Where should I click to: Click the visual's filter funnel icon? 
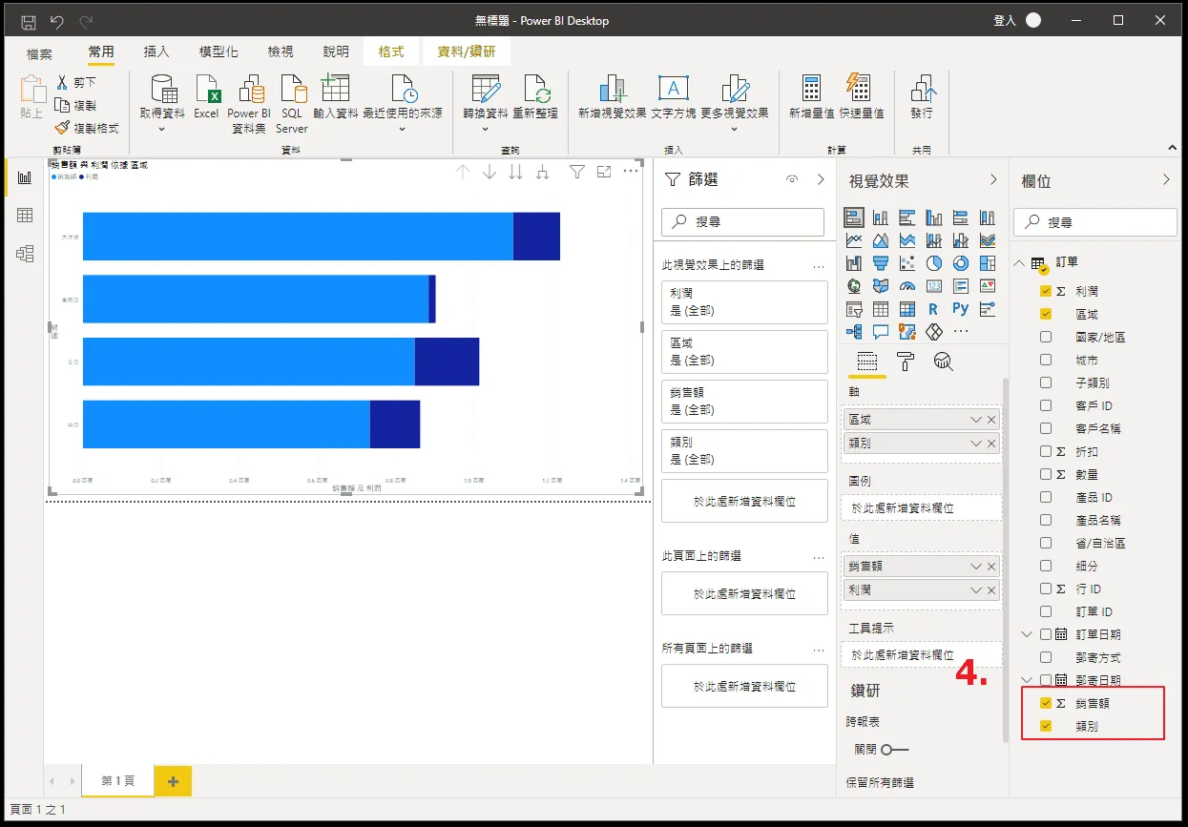(576, 172)
